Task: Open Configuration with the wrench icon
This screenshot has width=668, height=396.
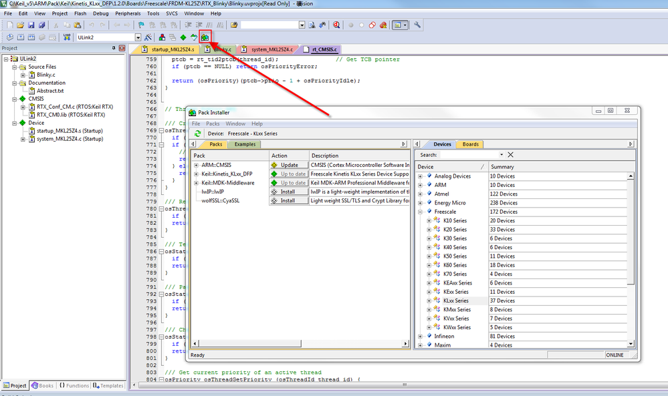Action: (417, 25)
